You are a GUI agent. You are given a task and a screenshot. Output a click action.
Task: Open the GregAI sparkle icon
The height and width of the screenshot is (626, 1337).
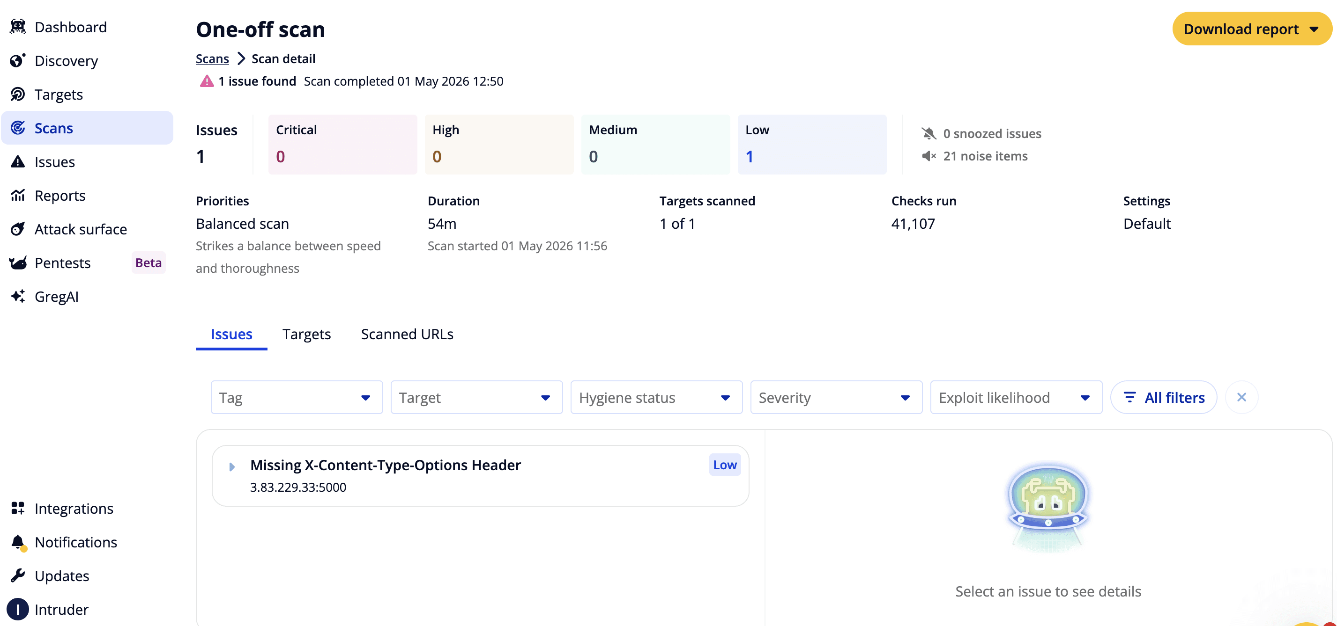click(18, 296)
